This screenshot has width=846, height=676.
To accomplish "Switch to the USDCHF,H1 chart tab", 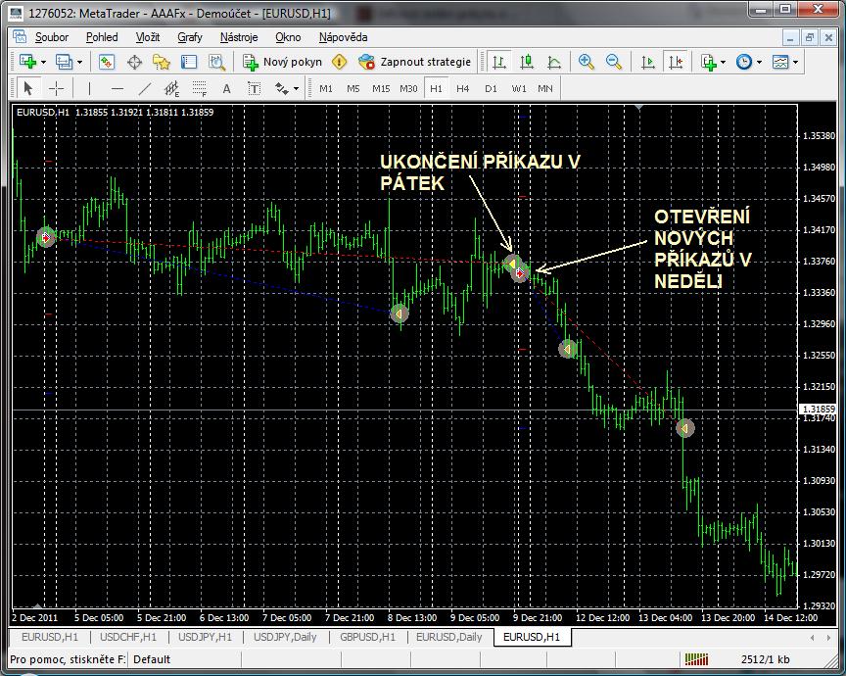I will pyautogui.click(x=128, y=637).
